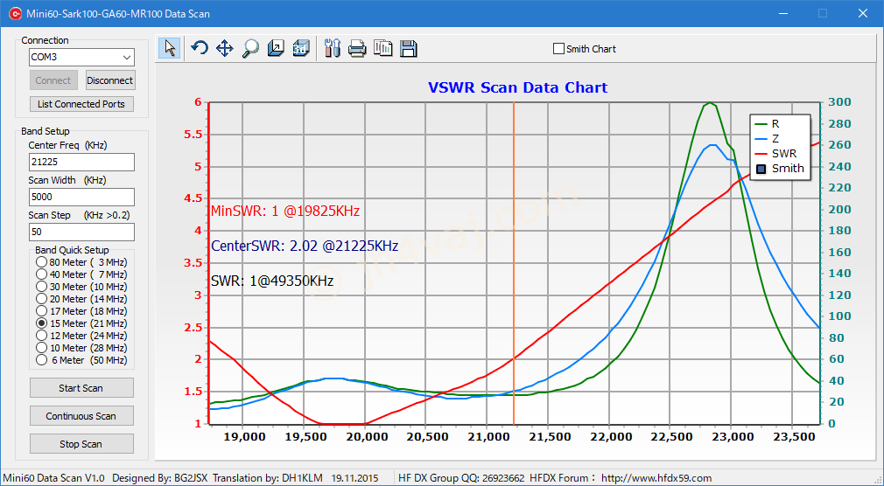Select the arrow pointer tool
This screenshot has width=884, height=486.
pyautogui.click(x=169, y=48)
